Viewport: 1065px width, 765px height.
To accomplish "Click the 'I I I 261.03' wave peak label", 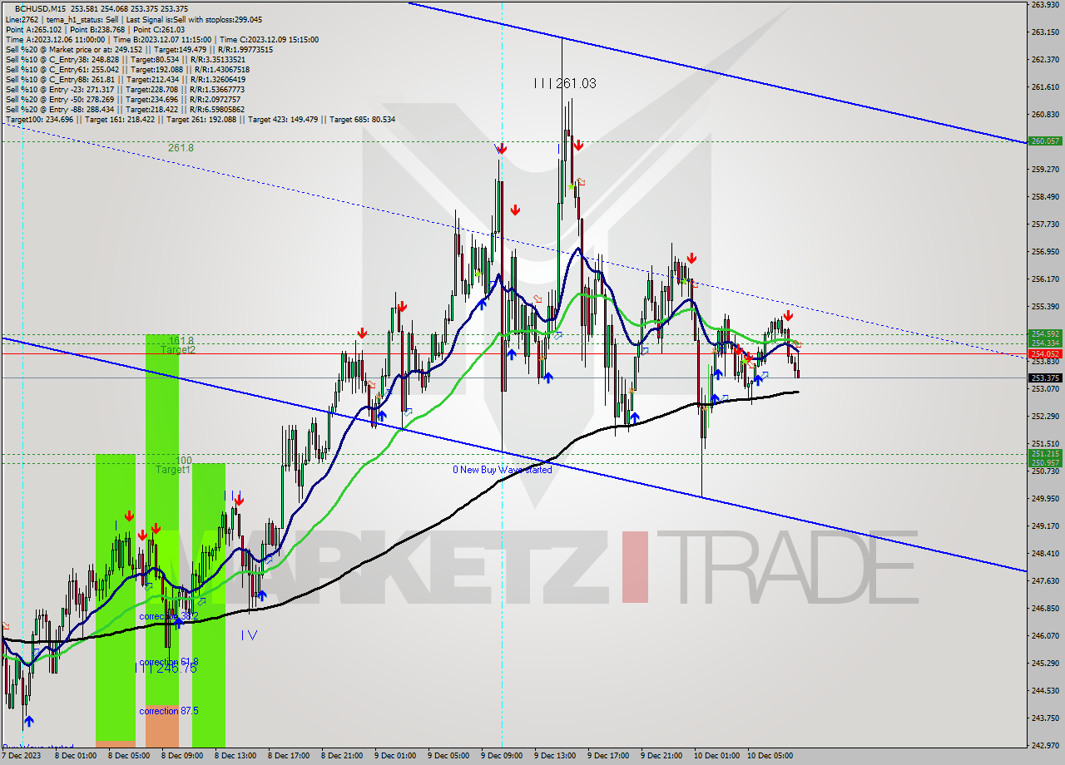I will pyautogui.click(x=565, y=83).
